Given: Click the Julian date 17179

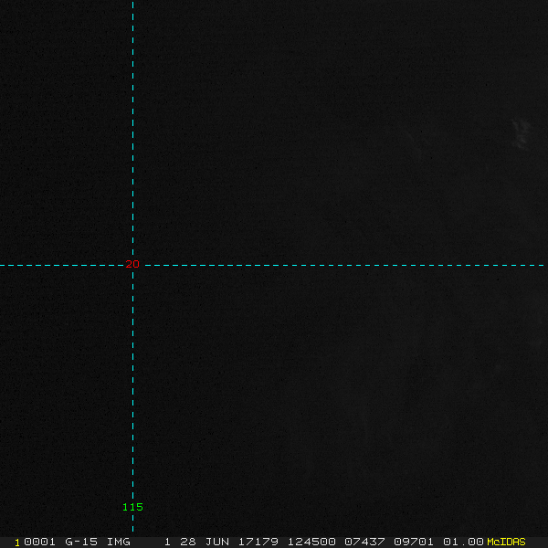Looking at the screenshot, I should pyautogui.click(x=258, y=542).
